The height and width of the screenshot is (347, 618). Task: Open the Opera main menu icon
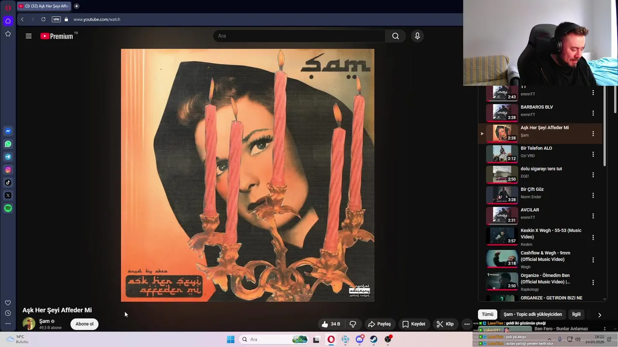tap(8, 8)
